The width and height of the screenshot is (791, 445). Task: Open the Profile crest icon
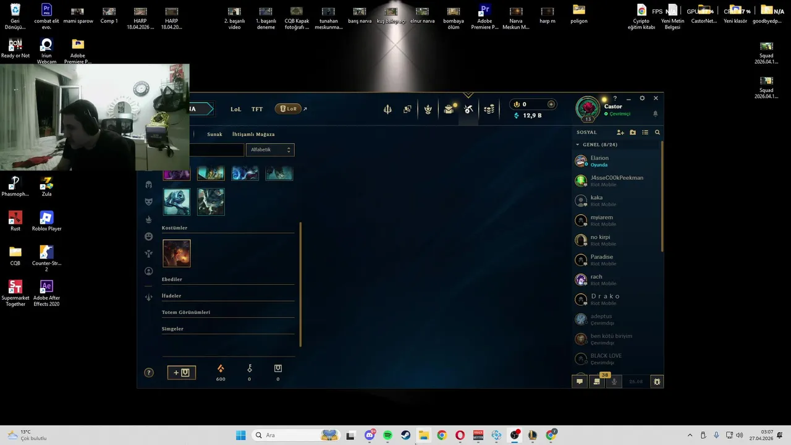pos(428,109)
